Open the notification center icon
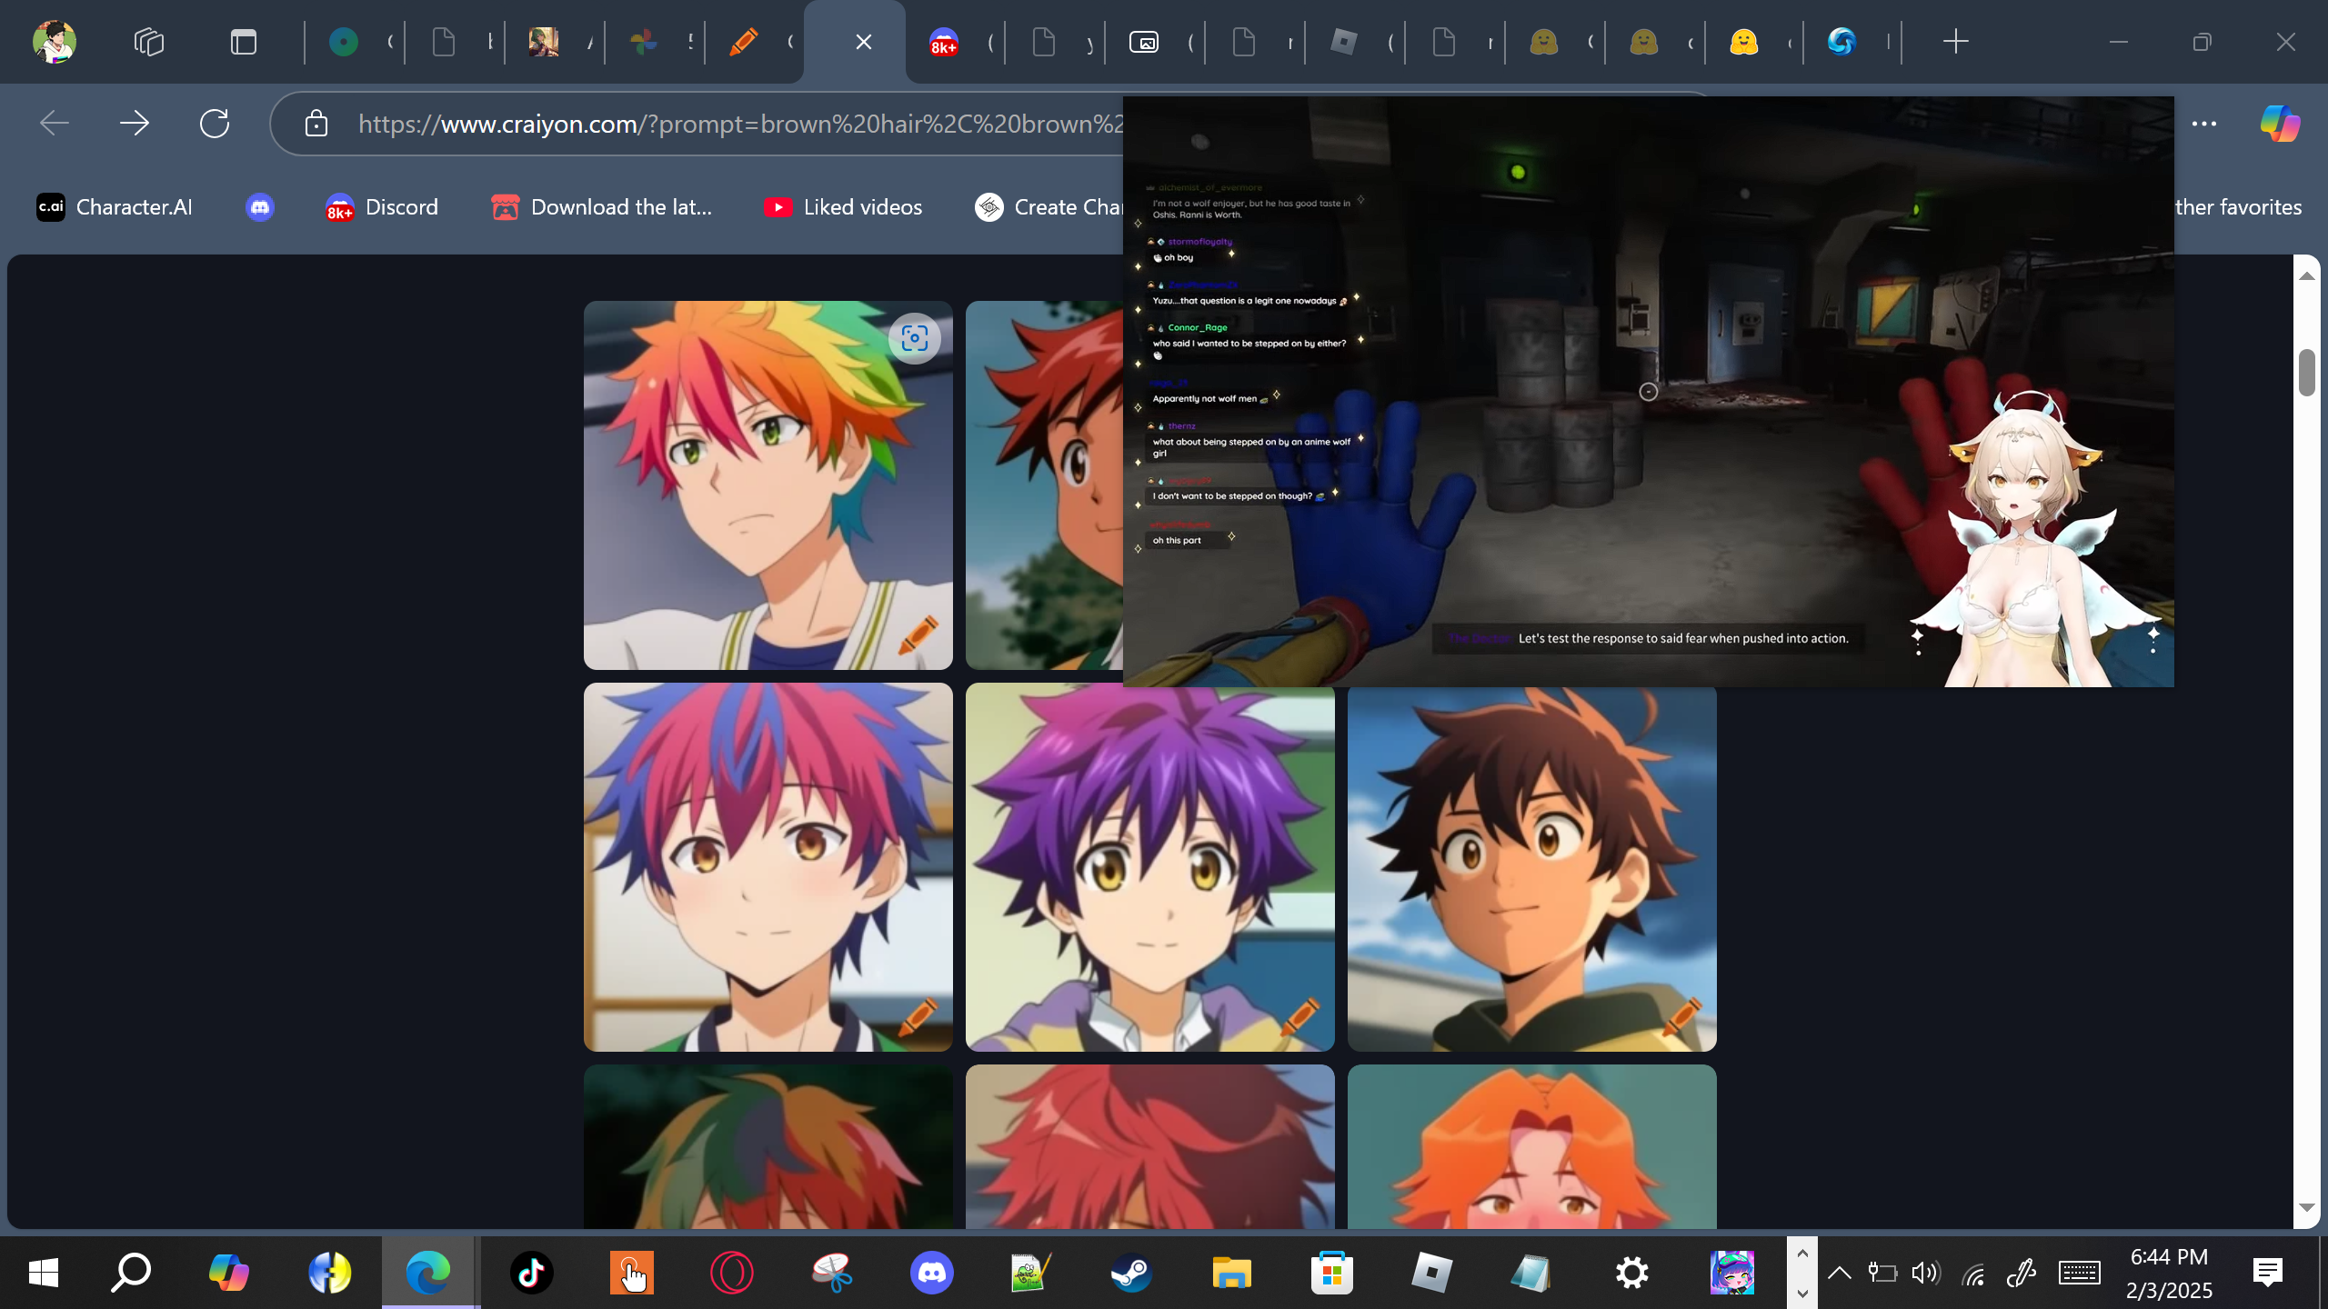This screenshot has height=1309, width=2328. [x=2268, y=1273]
